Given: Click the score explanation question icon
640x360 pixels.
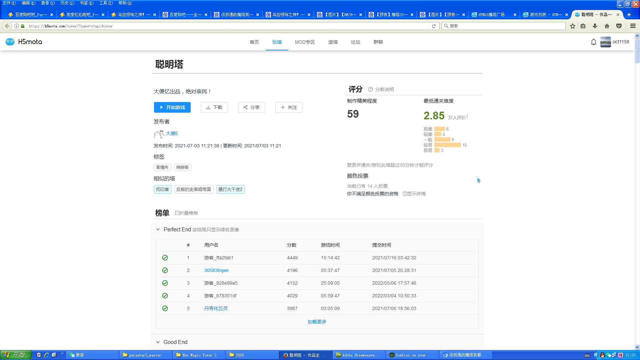Looking at the screenshot, I should click(370, 89).
